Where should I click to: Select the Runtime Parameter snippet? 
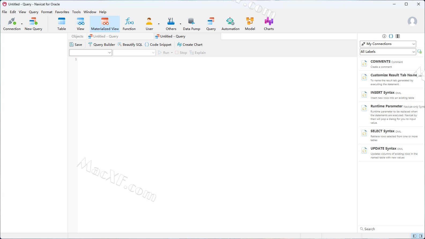tap(391, 114)
